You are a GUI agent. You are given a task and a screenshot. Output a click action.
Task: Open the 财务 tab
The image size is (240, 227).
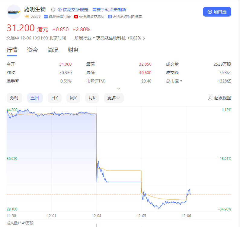[73, 50]
